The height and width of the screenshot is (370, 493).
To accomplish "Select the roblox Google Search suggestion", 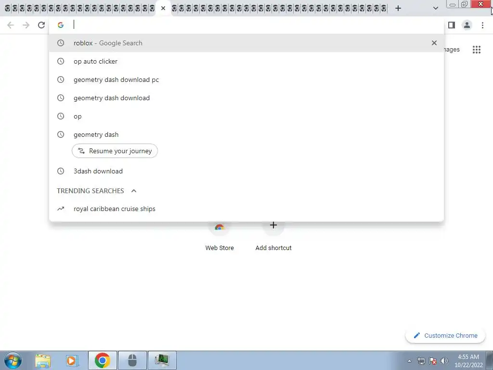I will pos(246,43).
